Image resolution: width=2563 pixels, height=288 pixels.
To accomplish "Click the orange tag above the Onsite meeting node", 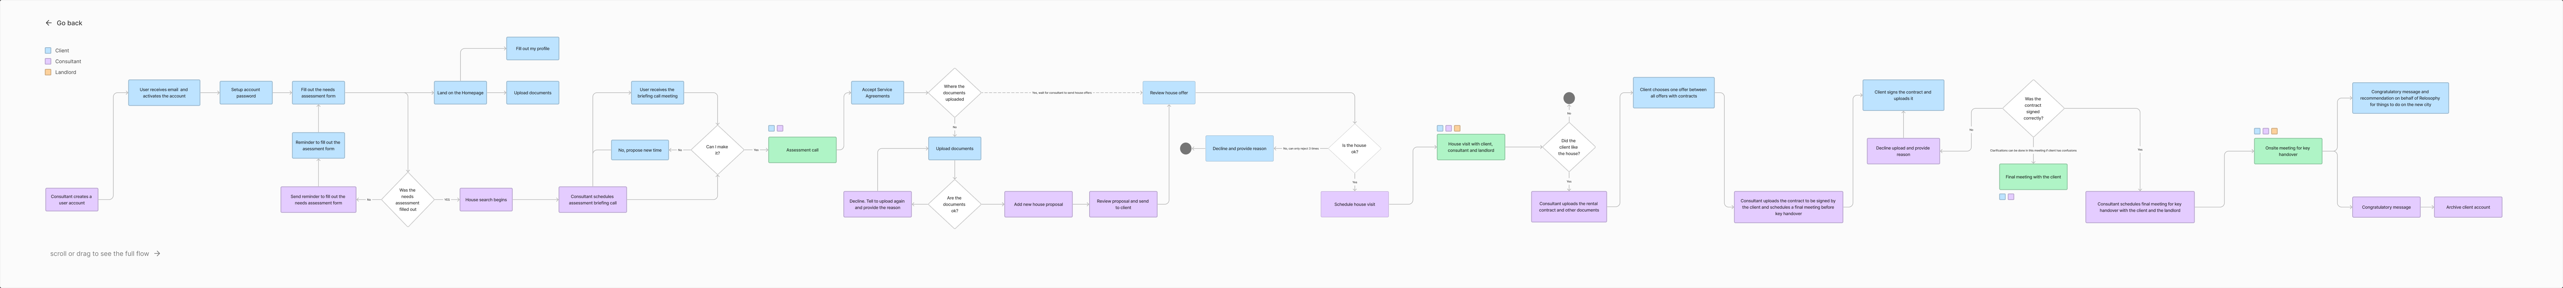I will point(2275,131).
